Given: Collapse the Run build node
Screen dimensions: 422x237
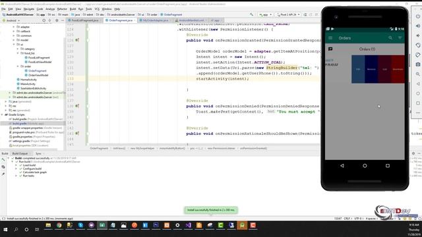Looking at the screenshot, I should [x=13, y=162].
